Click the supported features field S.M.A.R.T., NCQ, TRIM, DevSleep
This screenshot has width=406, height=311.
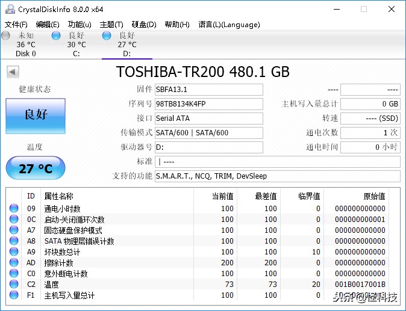[x=278, y=176]
